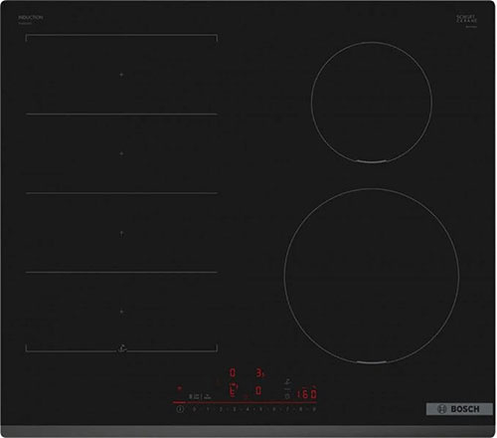Tap the boost symbol right of the divider
This screenshot has width=497, height=438.
pyautogui.click(x=208, y=396)
